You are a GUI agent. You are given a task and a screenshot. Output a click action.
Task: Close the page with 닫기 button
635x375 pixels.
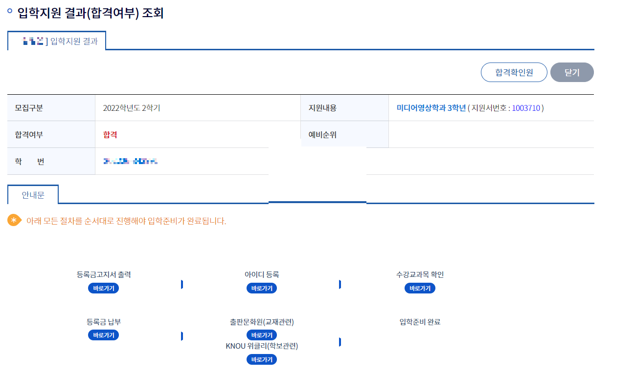572,72
